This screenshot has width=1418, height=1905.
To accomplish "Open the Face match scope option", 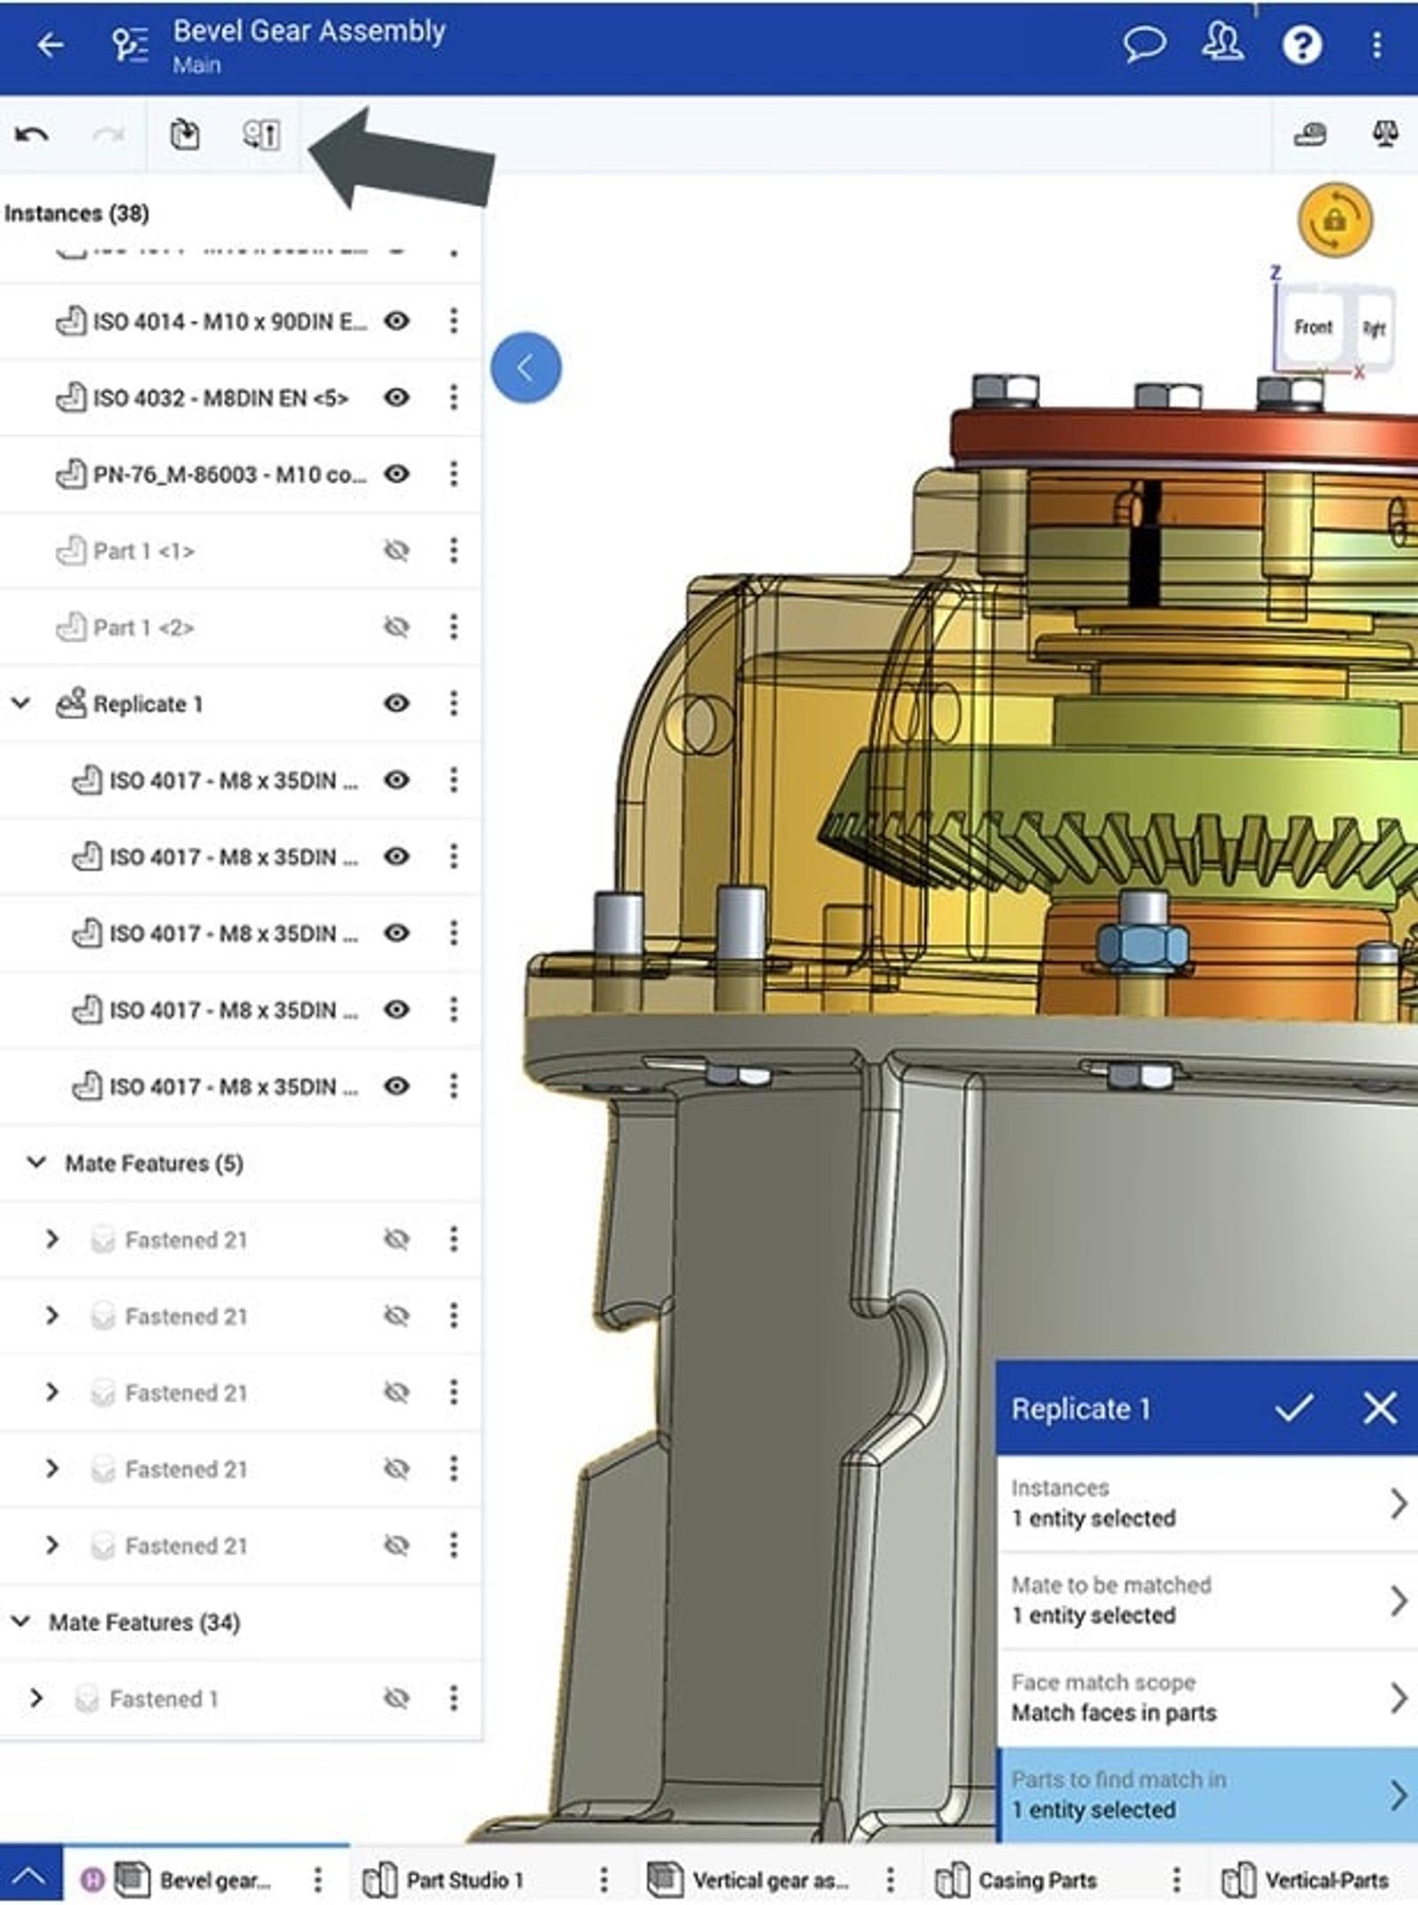I will 1207,1698.
